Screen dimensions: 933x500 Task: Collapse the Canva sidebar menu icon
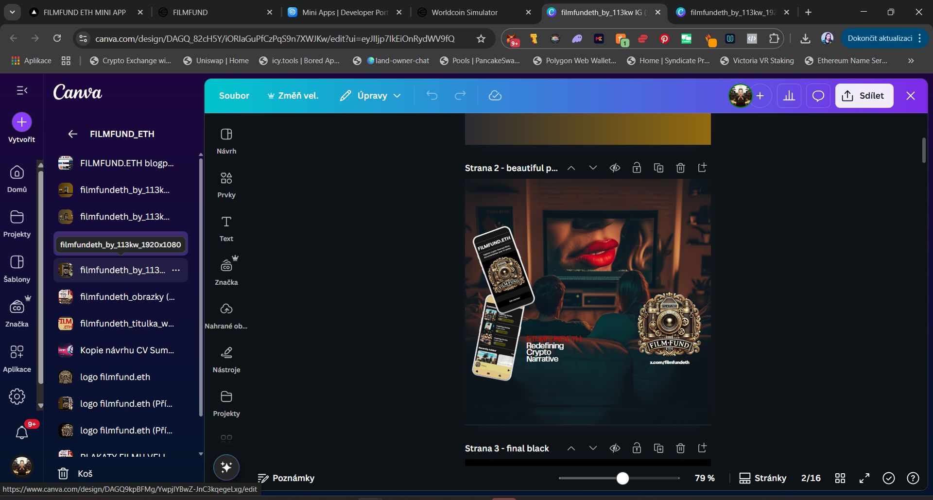pyautogui.click(x=22, y=90)
